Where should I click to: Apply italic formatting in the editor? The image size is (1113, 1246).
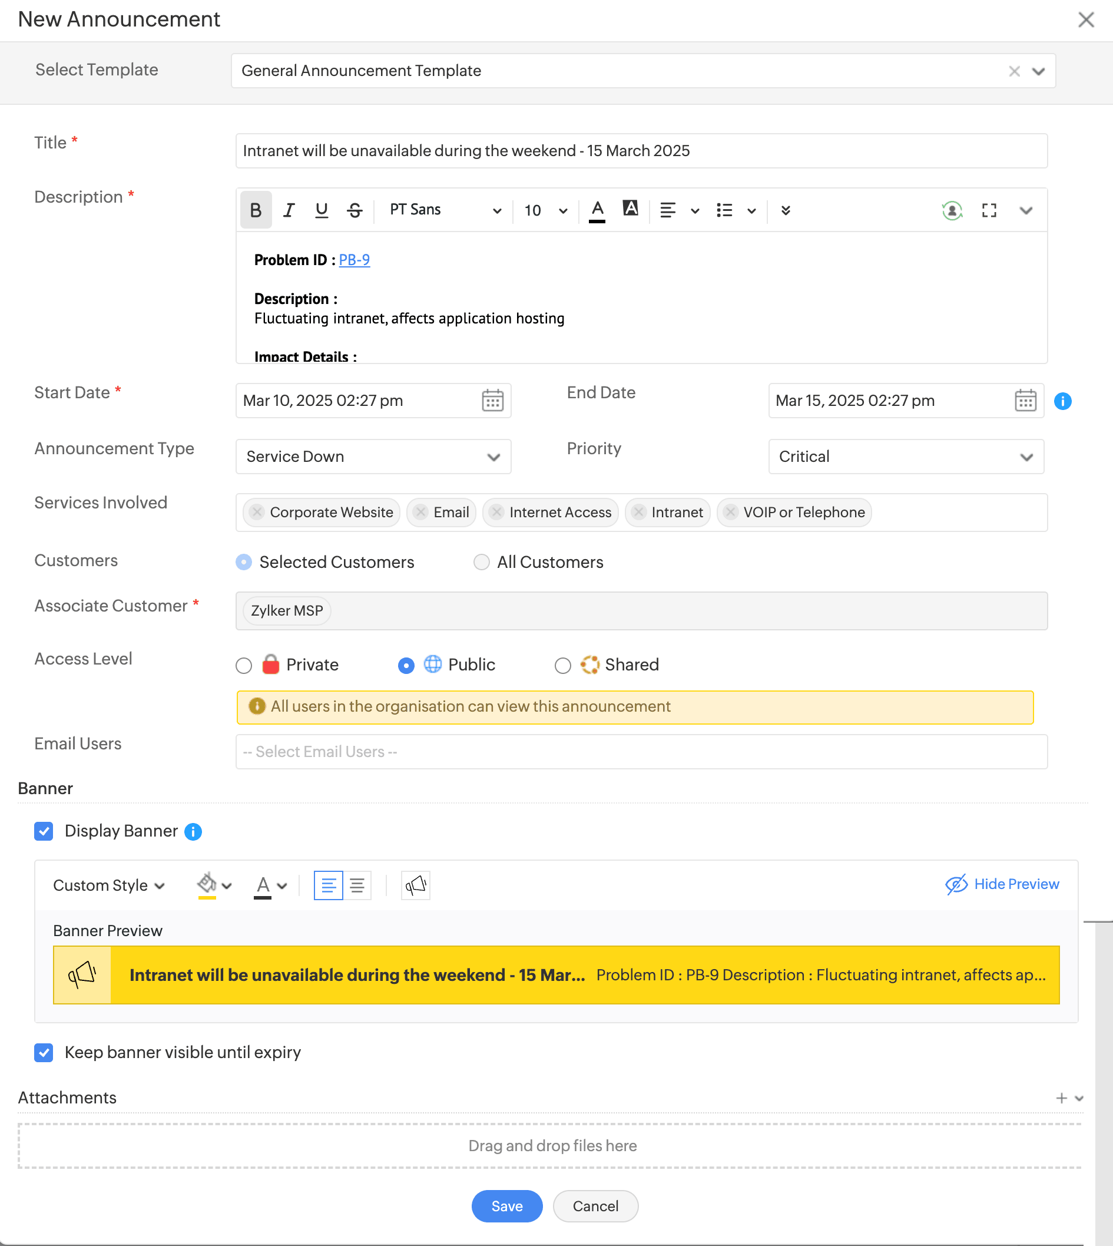pos(289,210)
